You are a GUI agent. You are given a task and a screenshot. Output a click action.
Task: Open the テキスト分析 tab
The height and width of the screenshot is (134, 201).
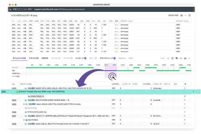34,58
